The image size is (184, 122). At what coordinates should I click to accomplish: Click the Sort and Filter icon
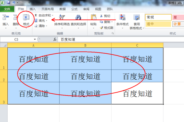[62, 17]
